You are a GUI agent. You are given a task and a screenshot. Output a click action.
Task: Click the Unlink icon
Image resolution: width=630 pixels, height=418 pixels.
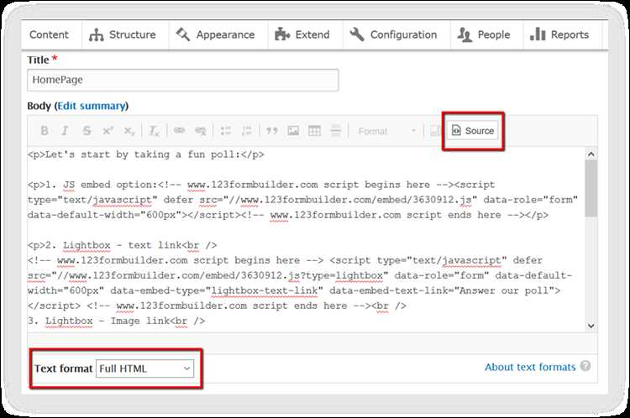(201, 131)
